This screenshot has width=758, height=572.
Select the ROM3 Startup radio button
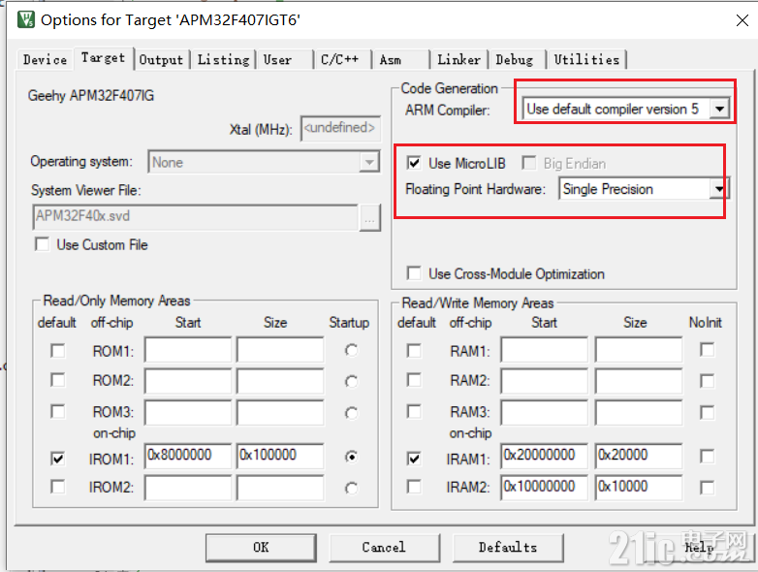352,413
